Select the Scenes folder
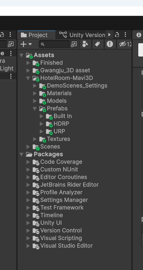The width and height of the screenshot is (143, 270). click(50, 147)
